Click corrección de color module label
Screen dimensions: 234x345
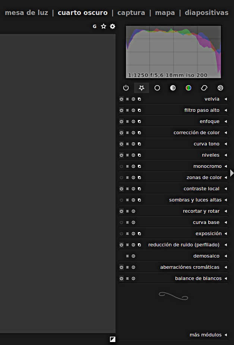(196, 133)
